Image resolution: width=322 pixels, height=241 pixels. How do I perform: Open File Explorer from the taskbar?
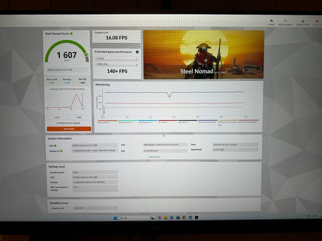click(x=165, y=218)
